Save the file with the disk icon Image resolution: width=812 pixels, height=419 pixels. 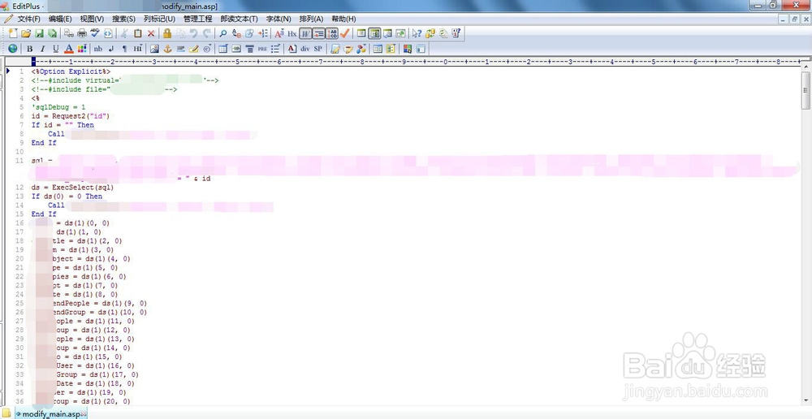(x=39, y=33)
